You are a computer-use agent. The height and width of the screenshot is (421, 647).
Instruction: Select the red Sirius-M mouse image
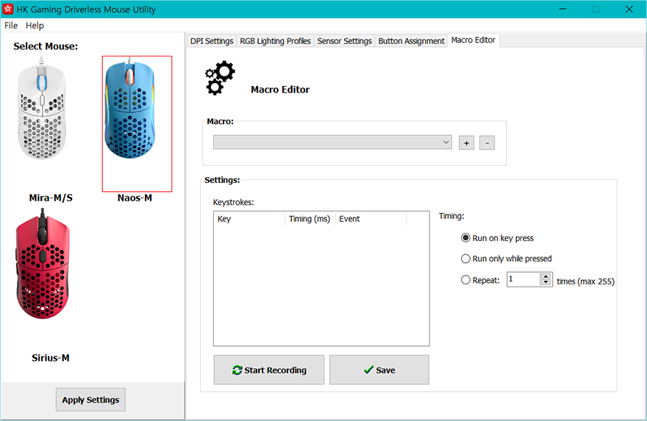coord(42,264)
